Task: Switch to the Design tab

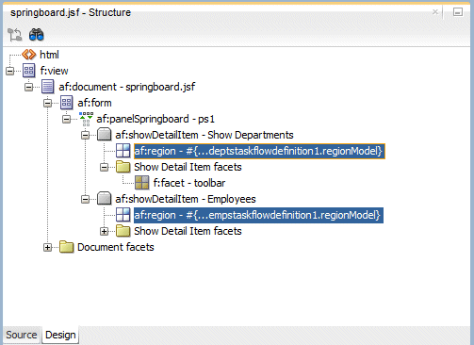Action: (x=60, y=335)
